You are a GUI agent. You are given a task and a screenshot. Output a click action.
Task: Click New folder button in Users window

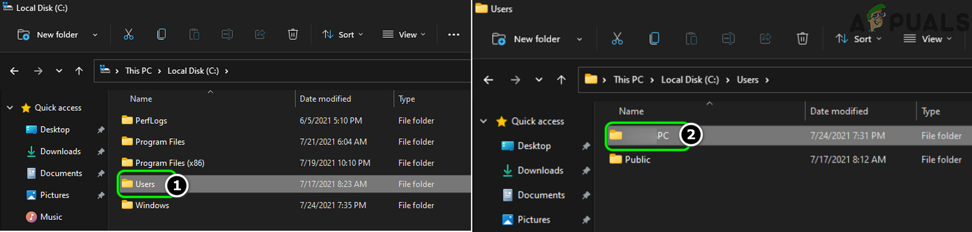[528, 39]
